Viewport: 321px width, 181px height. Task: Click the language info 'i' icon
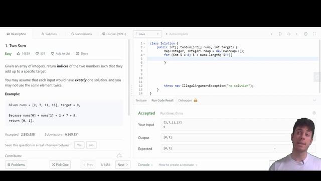(x=272, y=34)
